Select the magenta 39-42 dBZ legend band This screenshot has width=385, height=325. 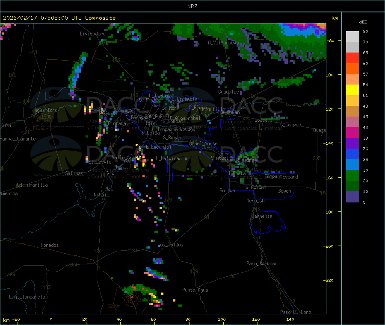point(352,132)
